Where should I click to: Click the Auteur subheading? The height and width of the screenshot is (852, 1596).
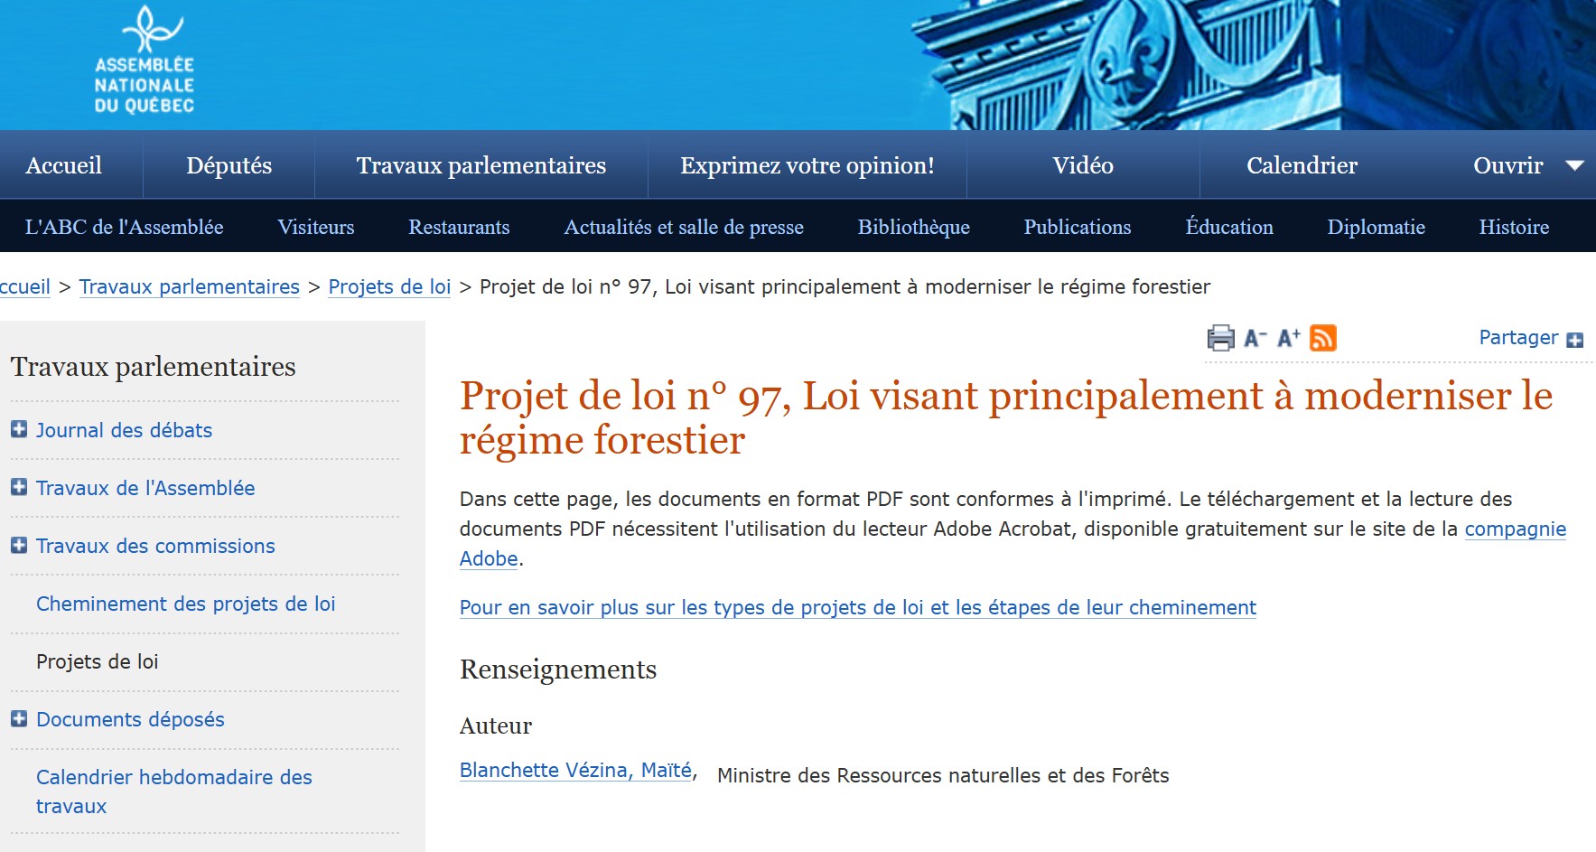click(x=496, y=726)
